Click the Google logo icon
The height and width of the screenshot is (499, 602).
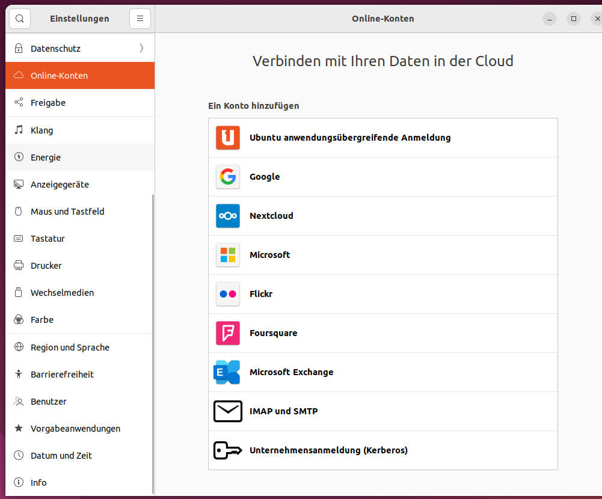pos(228,177)
